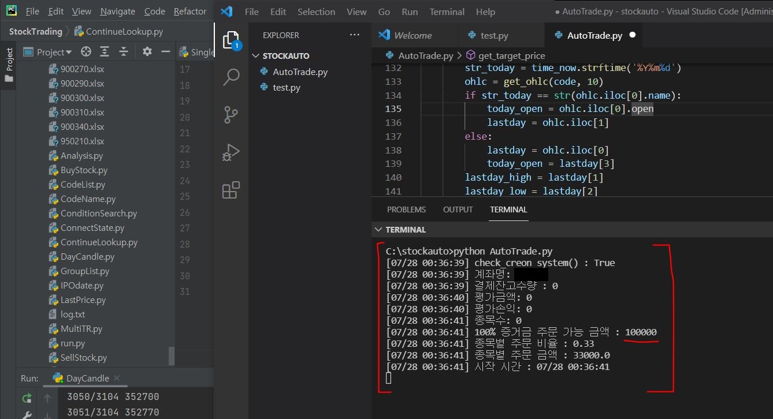Click the Explorer more actions ellipsis
Image resolution: width=773 pixels, height=419 pixels.
tap(355, 35)
